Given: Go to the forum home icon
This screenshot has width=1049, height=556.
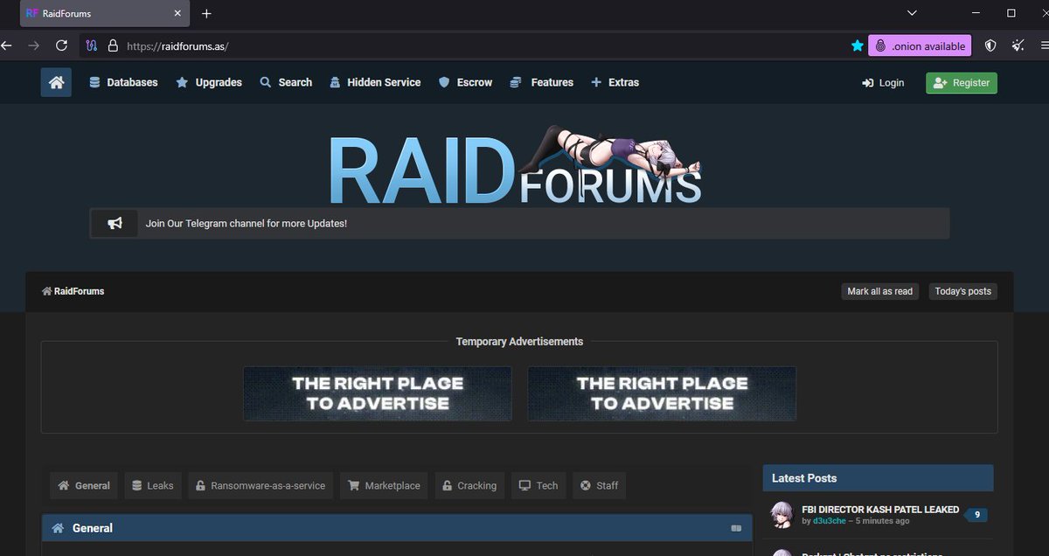Looking at the screenshot, I should (56, 82).
